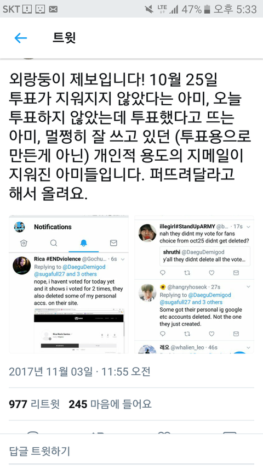Viewport: 263px width, 468px height.
Task: Expand chevron on hangryhoseok's tweet
Action: coord(248,287)
